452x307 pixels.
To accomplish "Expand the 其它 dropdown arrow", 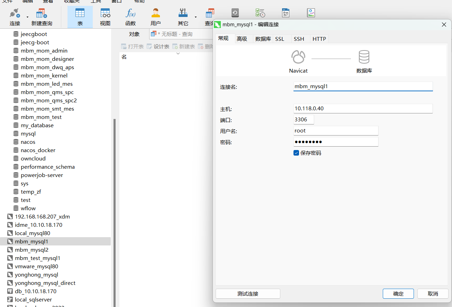I will (196, 17).
